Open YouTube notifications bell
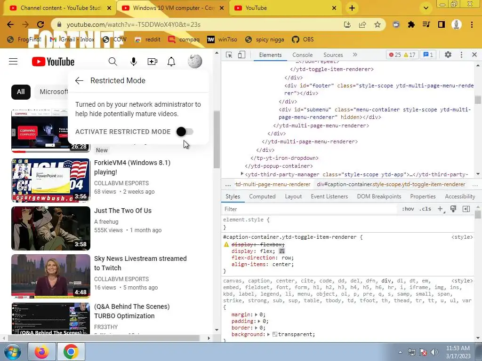482x361 pixels. click(x=171, y=62)
